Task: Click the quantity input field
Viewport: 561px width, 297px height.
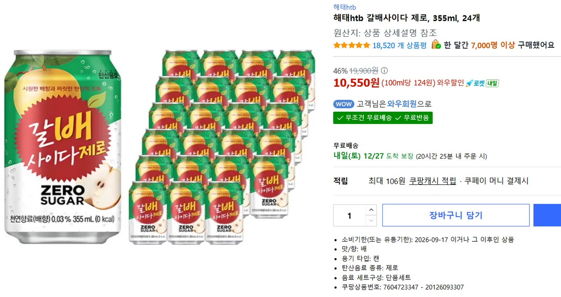Action: pos(349,216)
